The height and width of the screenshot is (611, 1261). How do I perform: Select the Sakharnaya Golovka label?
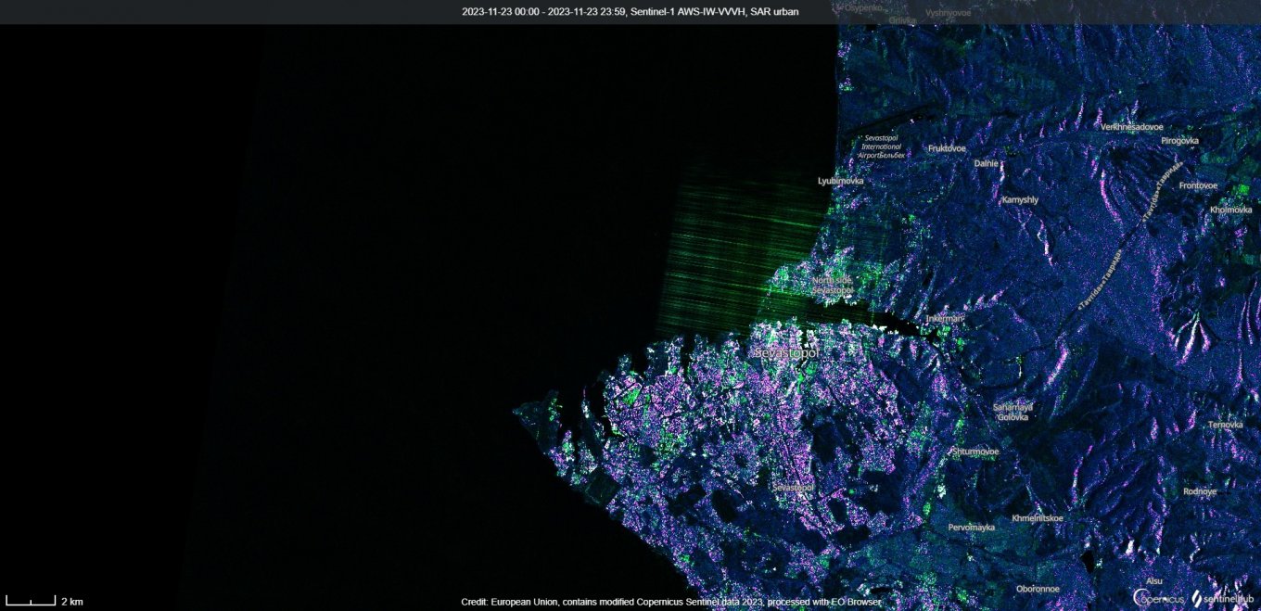[x=1013, y=412]
